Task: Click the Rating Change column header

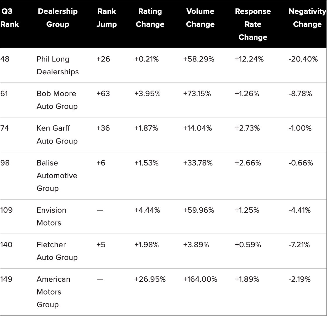Action: (x=150, y=18)
